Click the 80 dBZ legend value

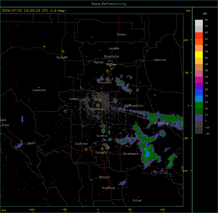pyautogui.click(x=206, y=20)
